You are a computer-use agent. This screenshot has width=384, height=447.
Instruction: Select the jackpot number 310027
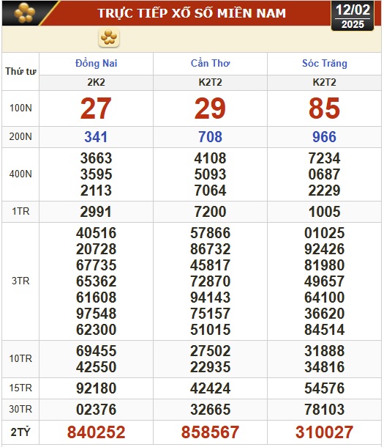point(325,432)
